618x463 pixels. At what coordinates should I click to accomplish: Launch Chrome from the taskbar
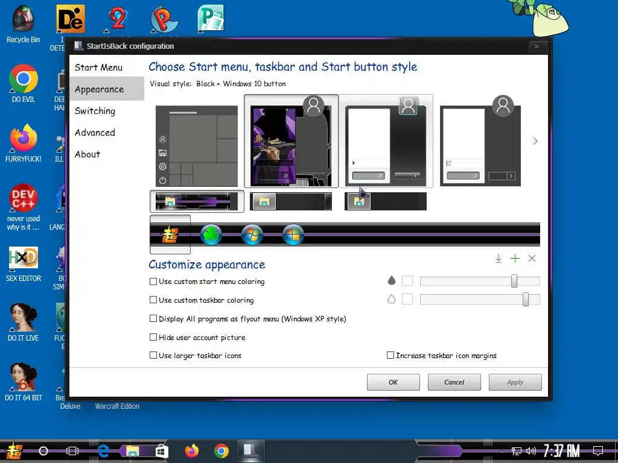pyautogui.click(x=221, y=451)
